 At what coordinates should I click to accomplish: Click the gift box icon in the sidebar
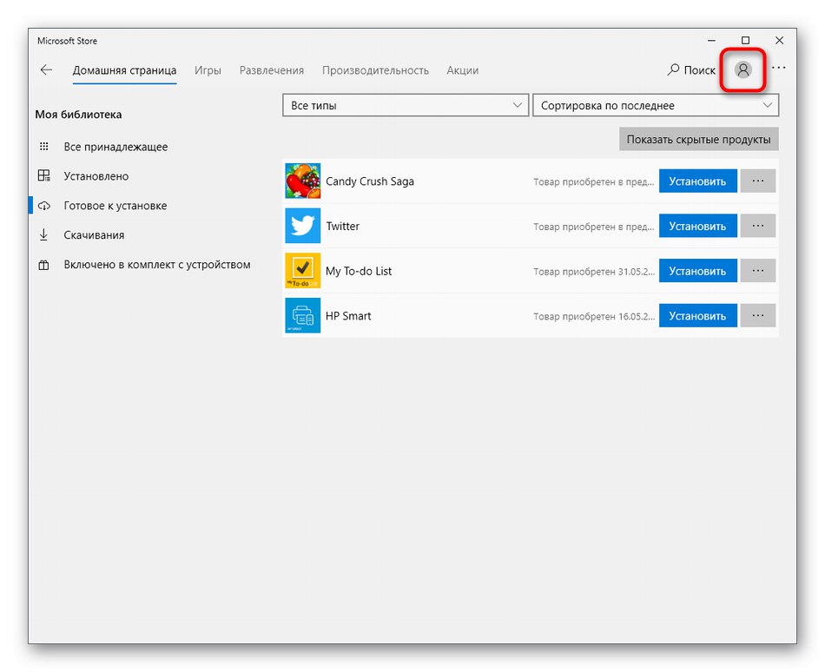coord(43,265)
